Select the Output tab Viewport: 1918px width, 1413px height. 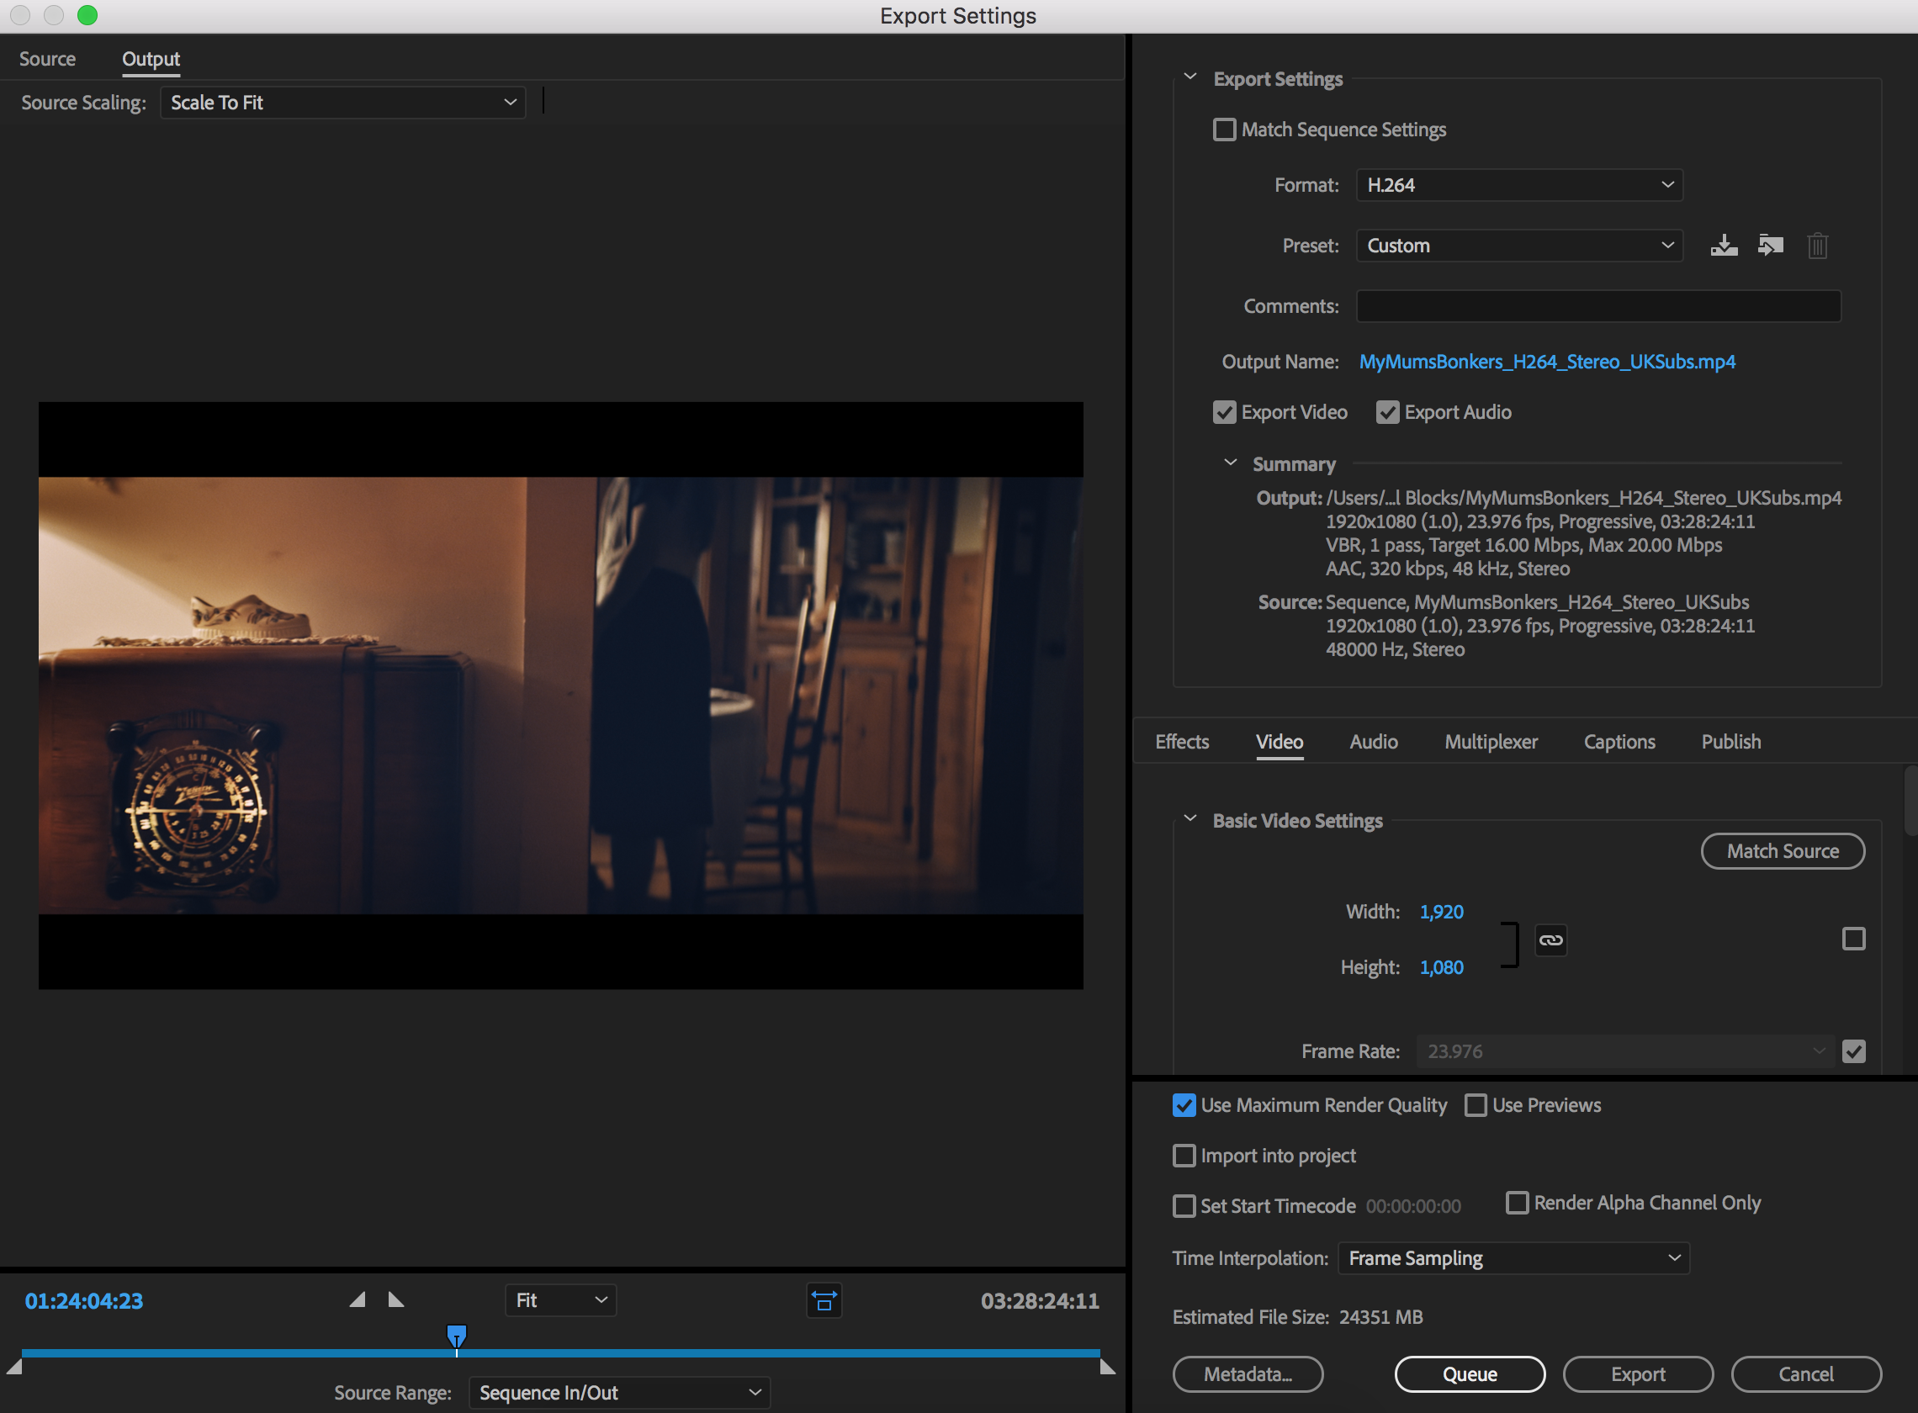pyautogui.click(x=151, y=59)
